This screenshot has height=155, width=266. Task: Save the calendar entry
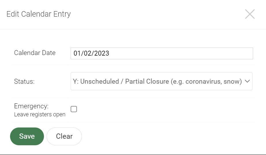[x=27, y=136]
